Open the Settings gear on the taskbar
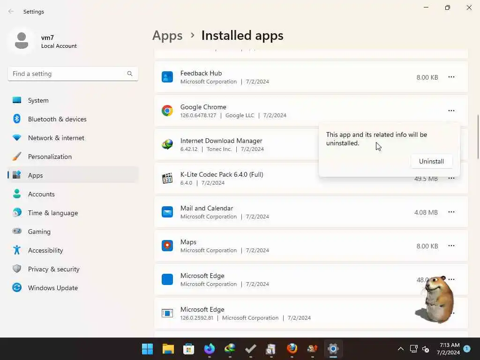This screenshot has height=360, width=480. click(x=333, y=349)
